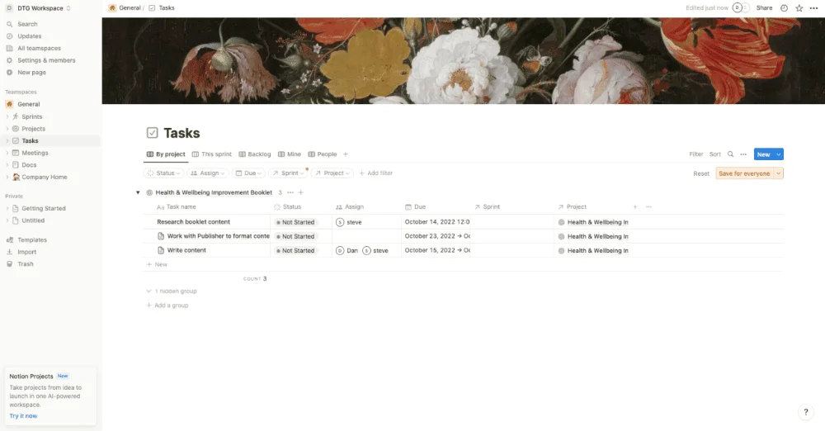Click Not Started status for Write content

[x=295, y=251]
